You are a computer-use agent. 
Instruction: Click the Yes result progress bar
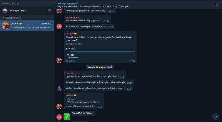102,51
